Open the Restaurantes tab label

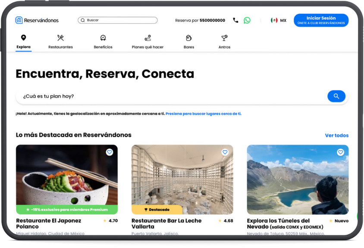point(60,47)
